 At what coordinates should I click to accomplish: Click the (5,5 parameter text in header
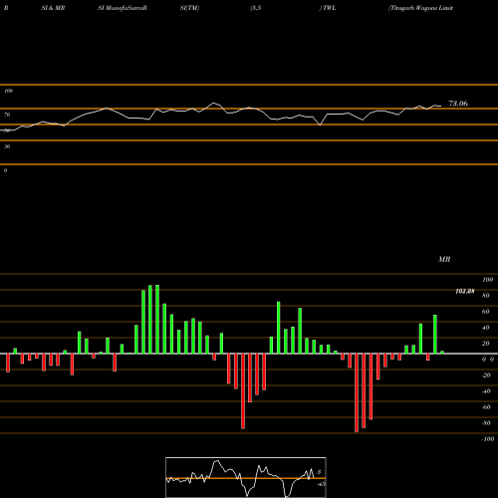tap(256, 8)
